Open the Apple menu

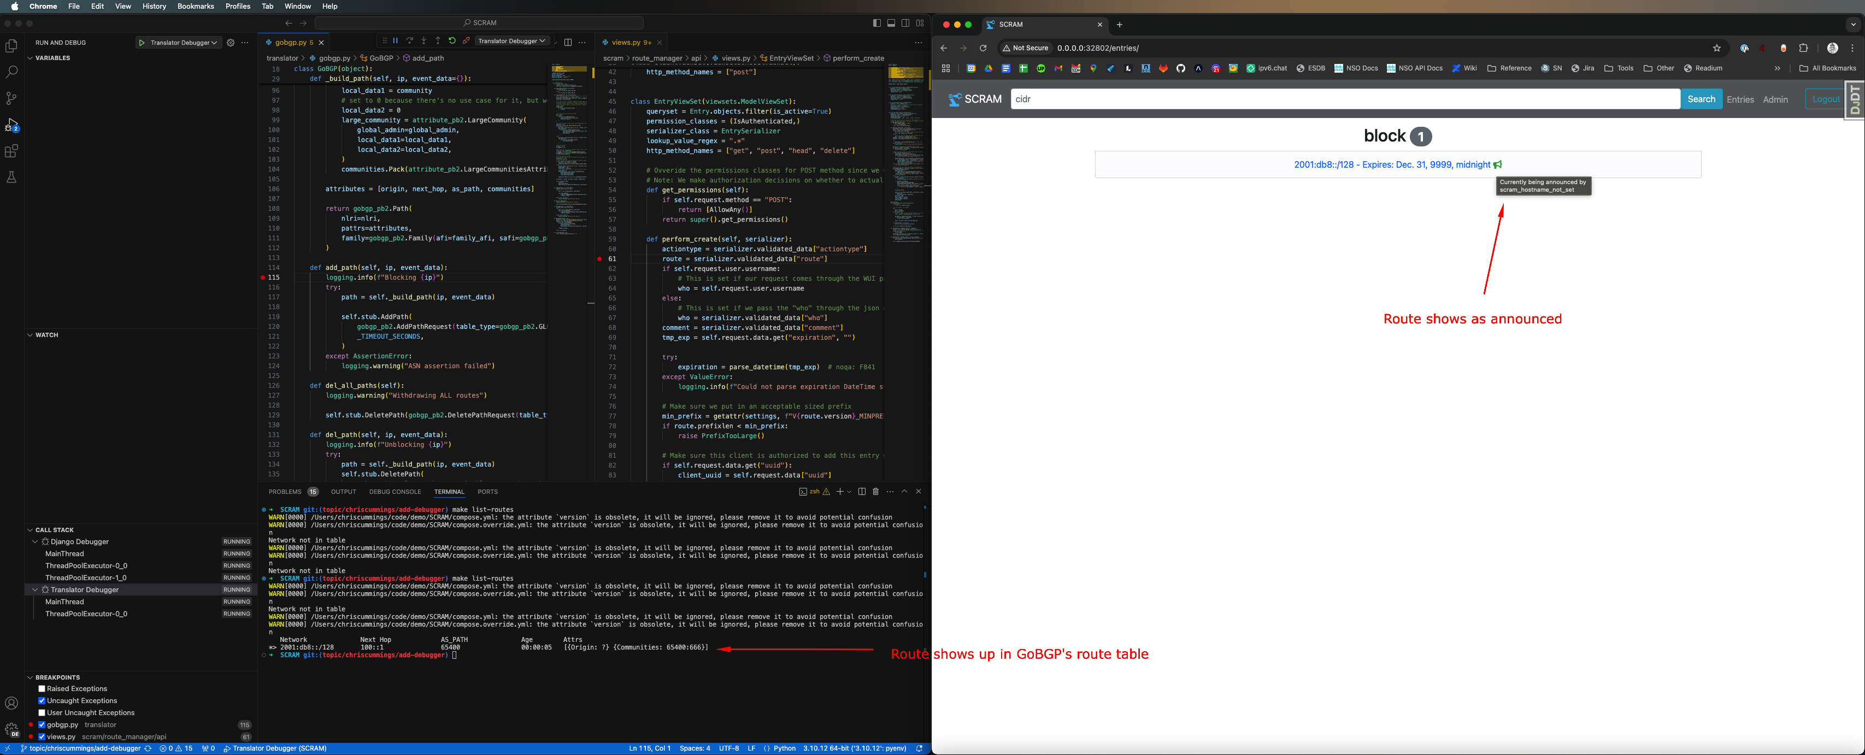[x=14, y=7]
